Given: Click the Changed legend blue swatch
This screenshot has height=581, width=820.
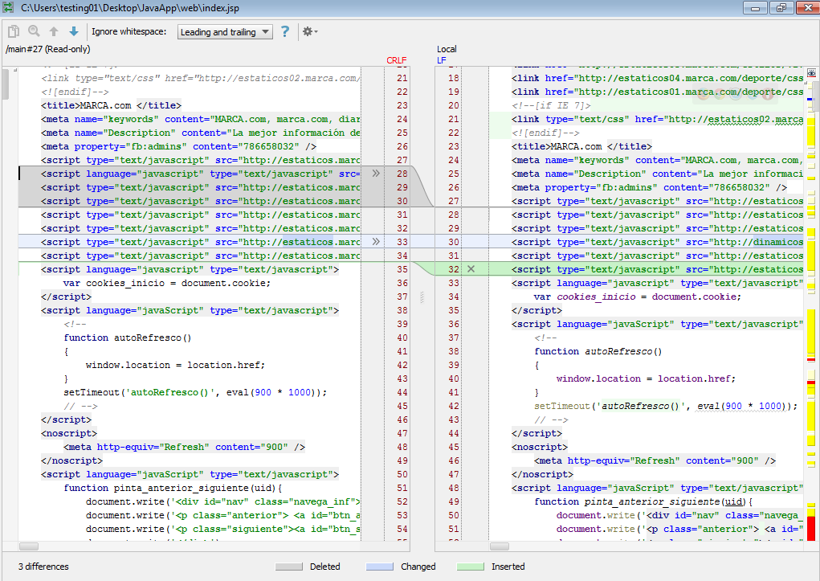Looking at the screenshot, I should tap(380, 567).
